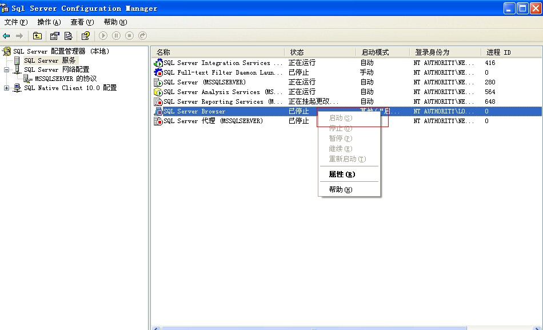This screenshot has height=330, width=543.
Task: Click the title bar application icon
Action: click(5, 7)
